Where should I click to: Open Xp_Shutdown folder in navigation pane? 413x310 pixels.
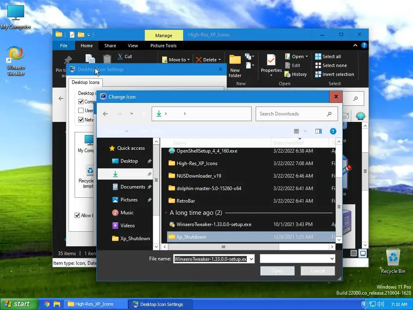coord(131,239)
